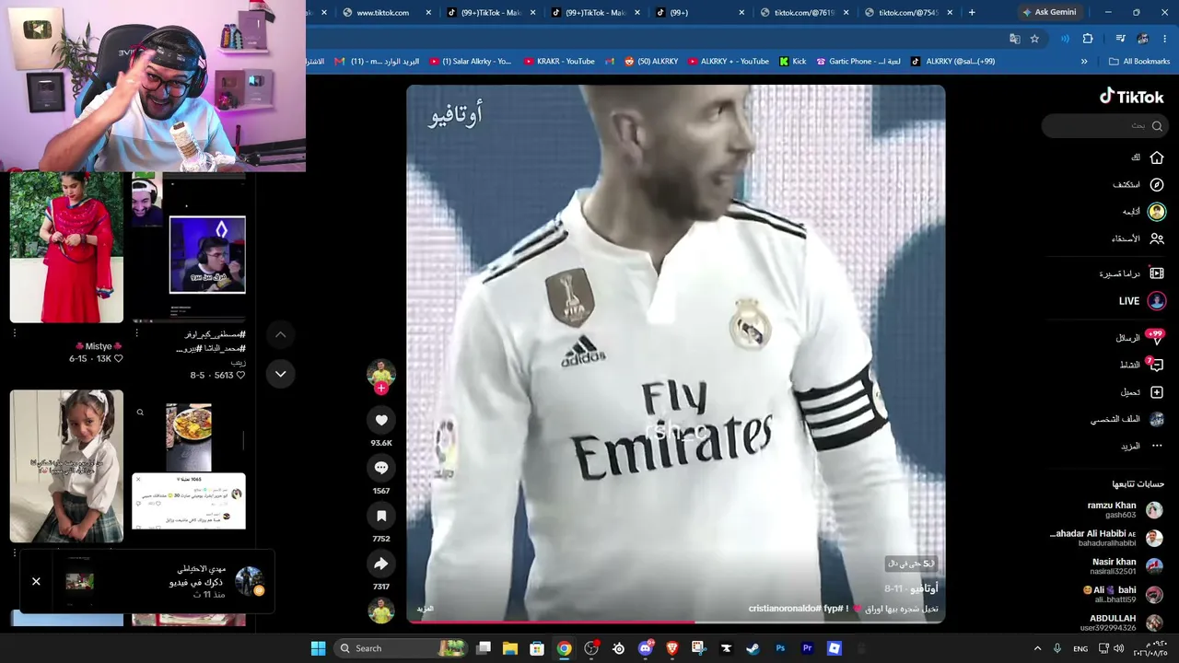The height and width of the screenshot is (663, 1179).
Task: Click the search magnifier in TikTok sidebar
Action: (x=1157, y=126)
